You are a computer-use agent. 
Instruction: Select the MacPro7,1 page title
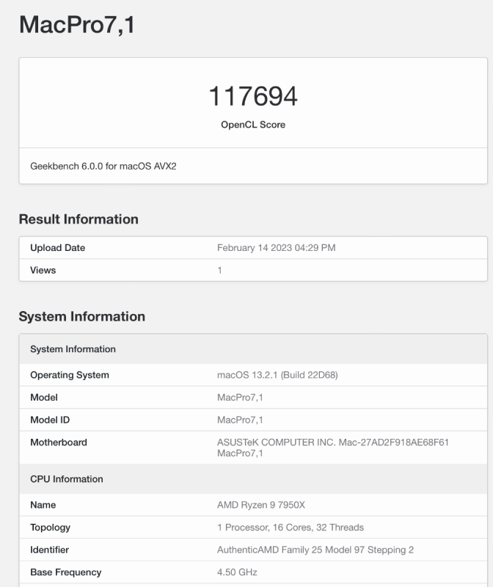[x=77, y=25]
